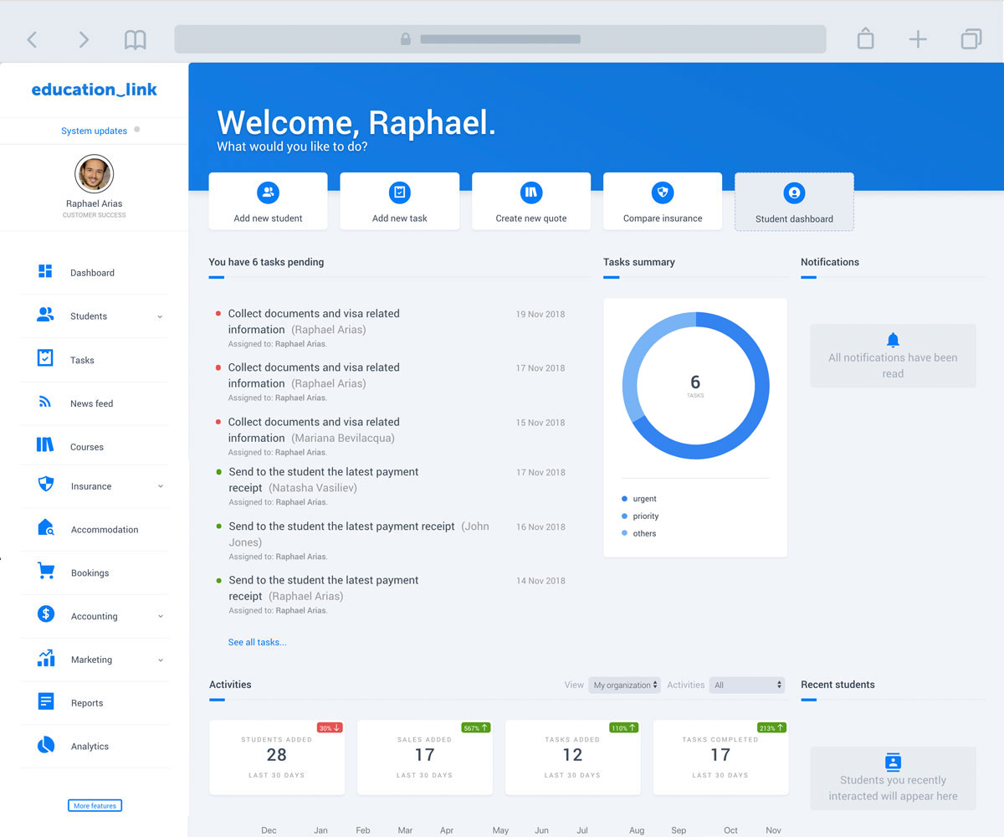Click the Bookings cart icon
The height and width of the screenshot is (837, 1004).
(x=45, y=573)
